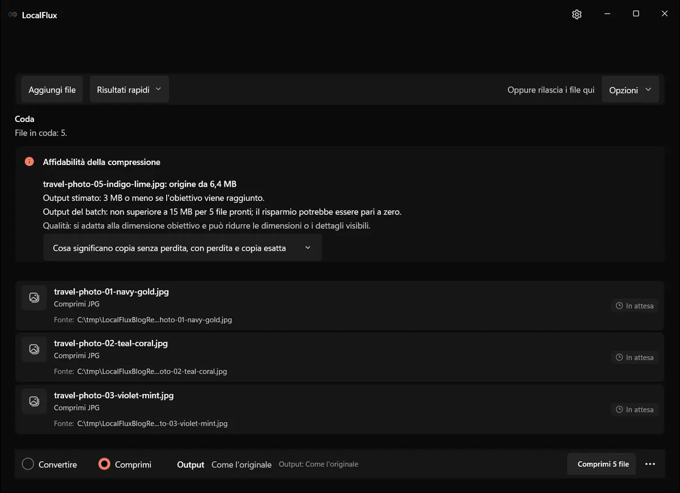
Task: Click the source path ending oto-02-teal-coral.jpg
Action: click(x=152, y=372)
